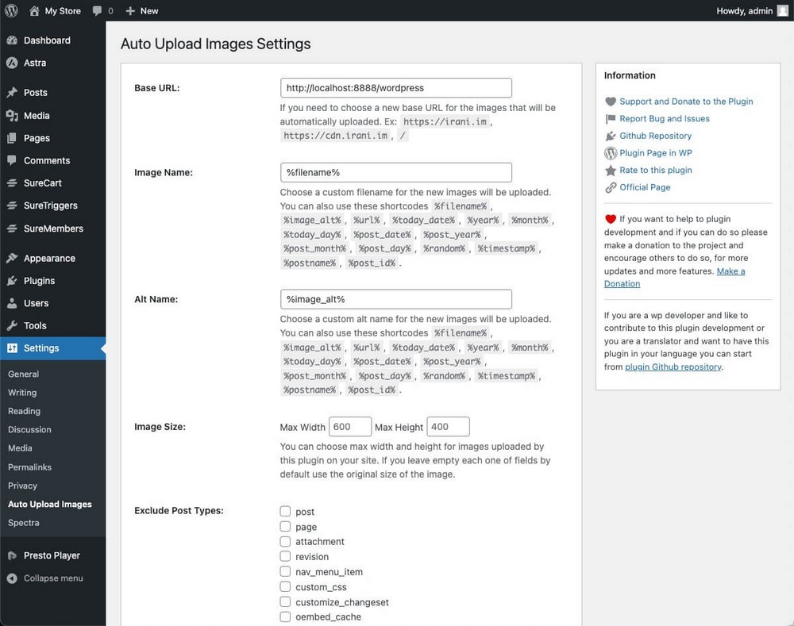Viewport: 794px width, 626px height.
Task: Click the sidebar Media library icon
Action: click(12, 115)
